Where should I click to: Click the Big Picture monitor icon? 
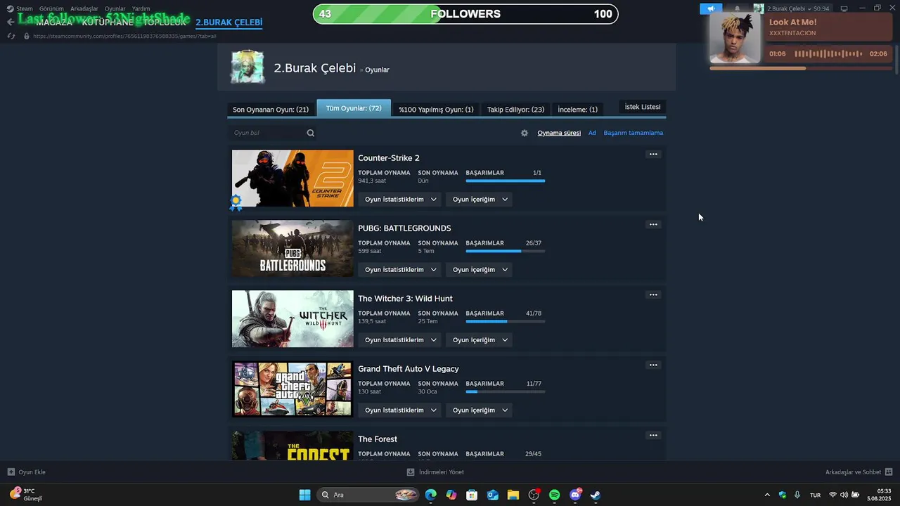[x=844, y=8]
